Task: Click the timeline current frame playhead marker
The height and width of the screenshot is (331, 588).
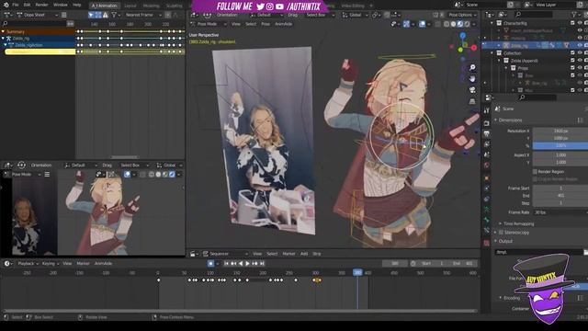Action: pos(357,273)
